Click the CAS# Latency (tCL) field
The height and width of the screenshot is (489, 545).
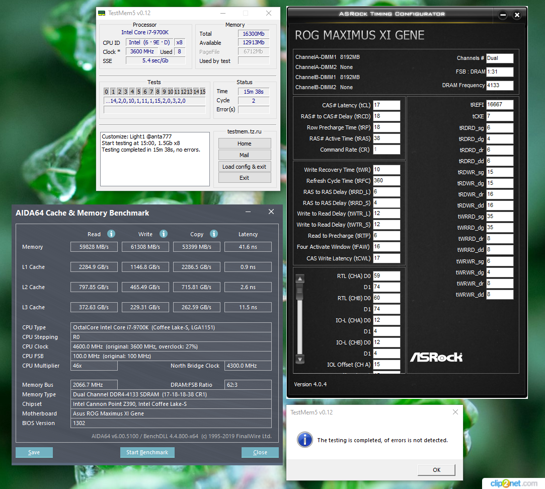pos(386,105)
